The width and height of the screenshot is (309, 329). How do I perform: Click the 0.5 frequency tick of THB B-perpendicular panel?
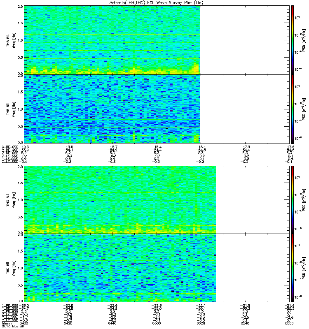[x=20, y=58]
